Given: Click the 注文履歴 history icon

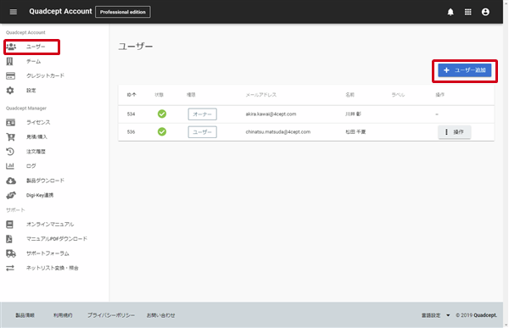Looking at the screenshot, I should (x=10, y=152).
